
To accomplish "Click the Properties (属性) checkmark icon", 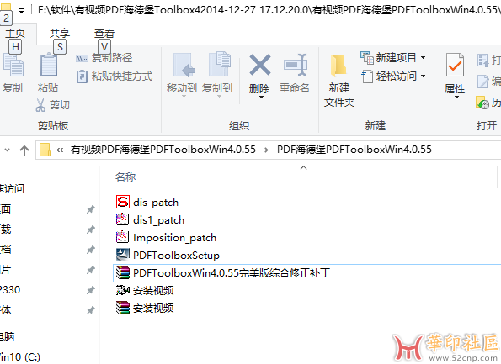I will pos(455,65).
